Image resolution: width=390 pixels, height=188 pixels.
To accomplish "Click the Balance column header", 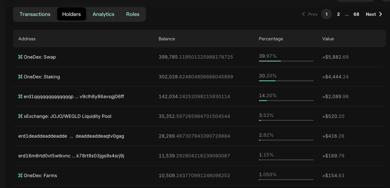I will coord(167,39).
